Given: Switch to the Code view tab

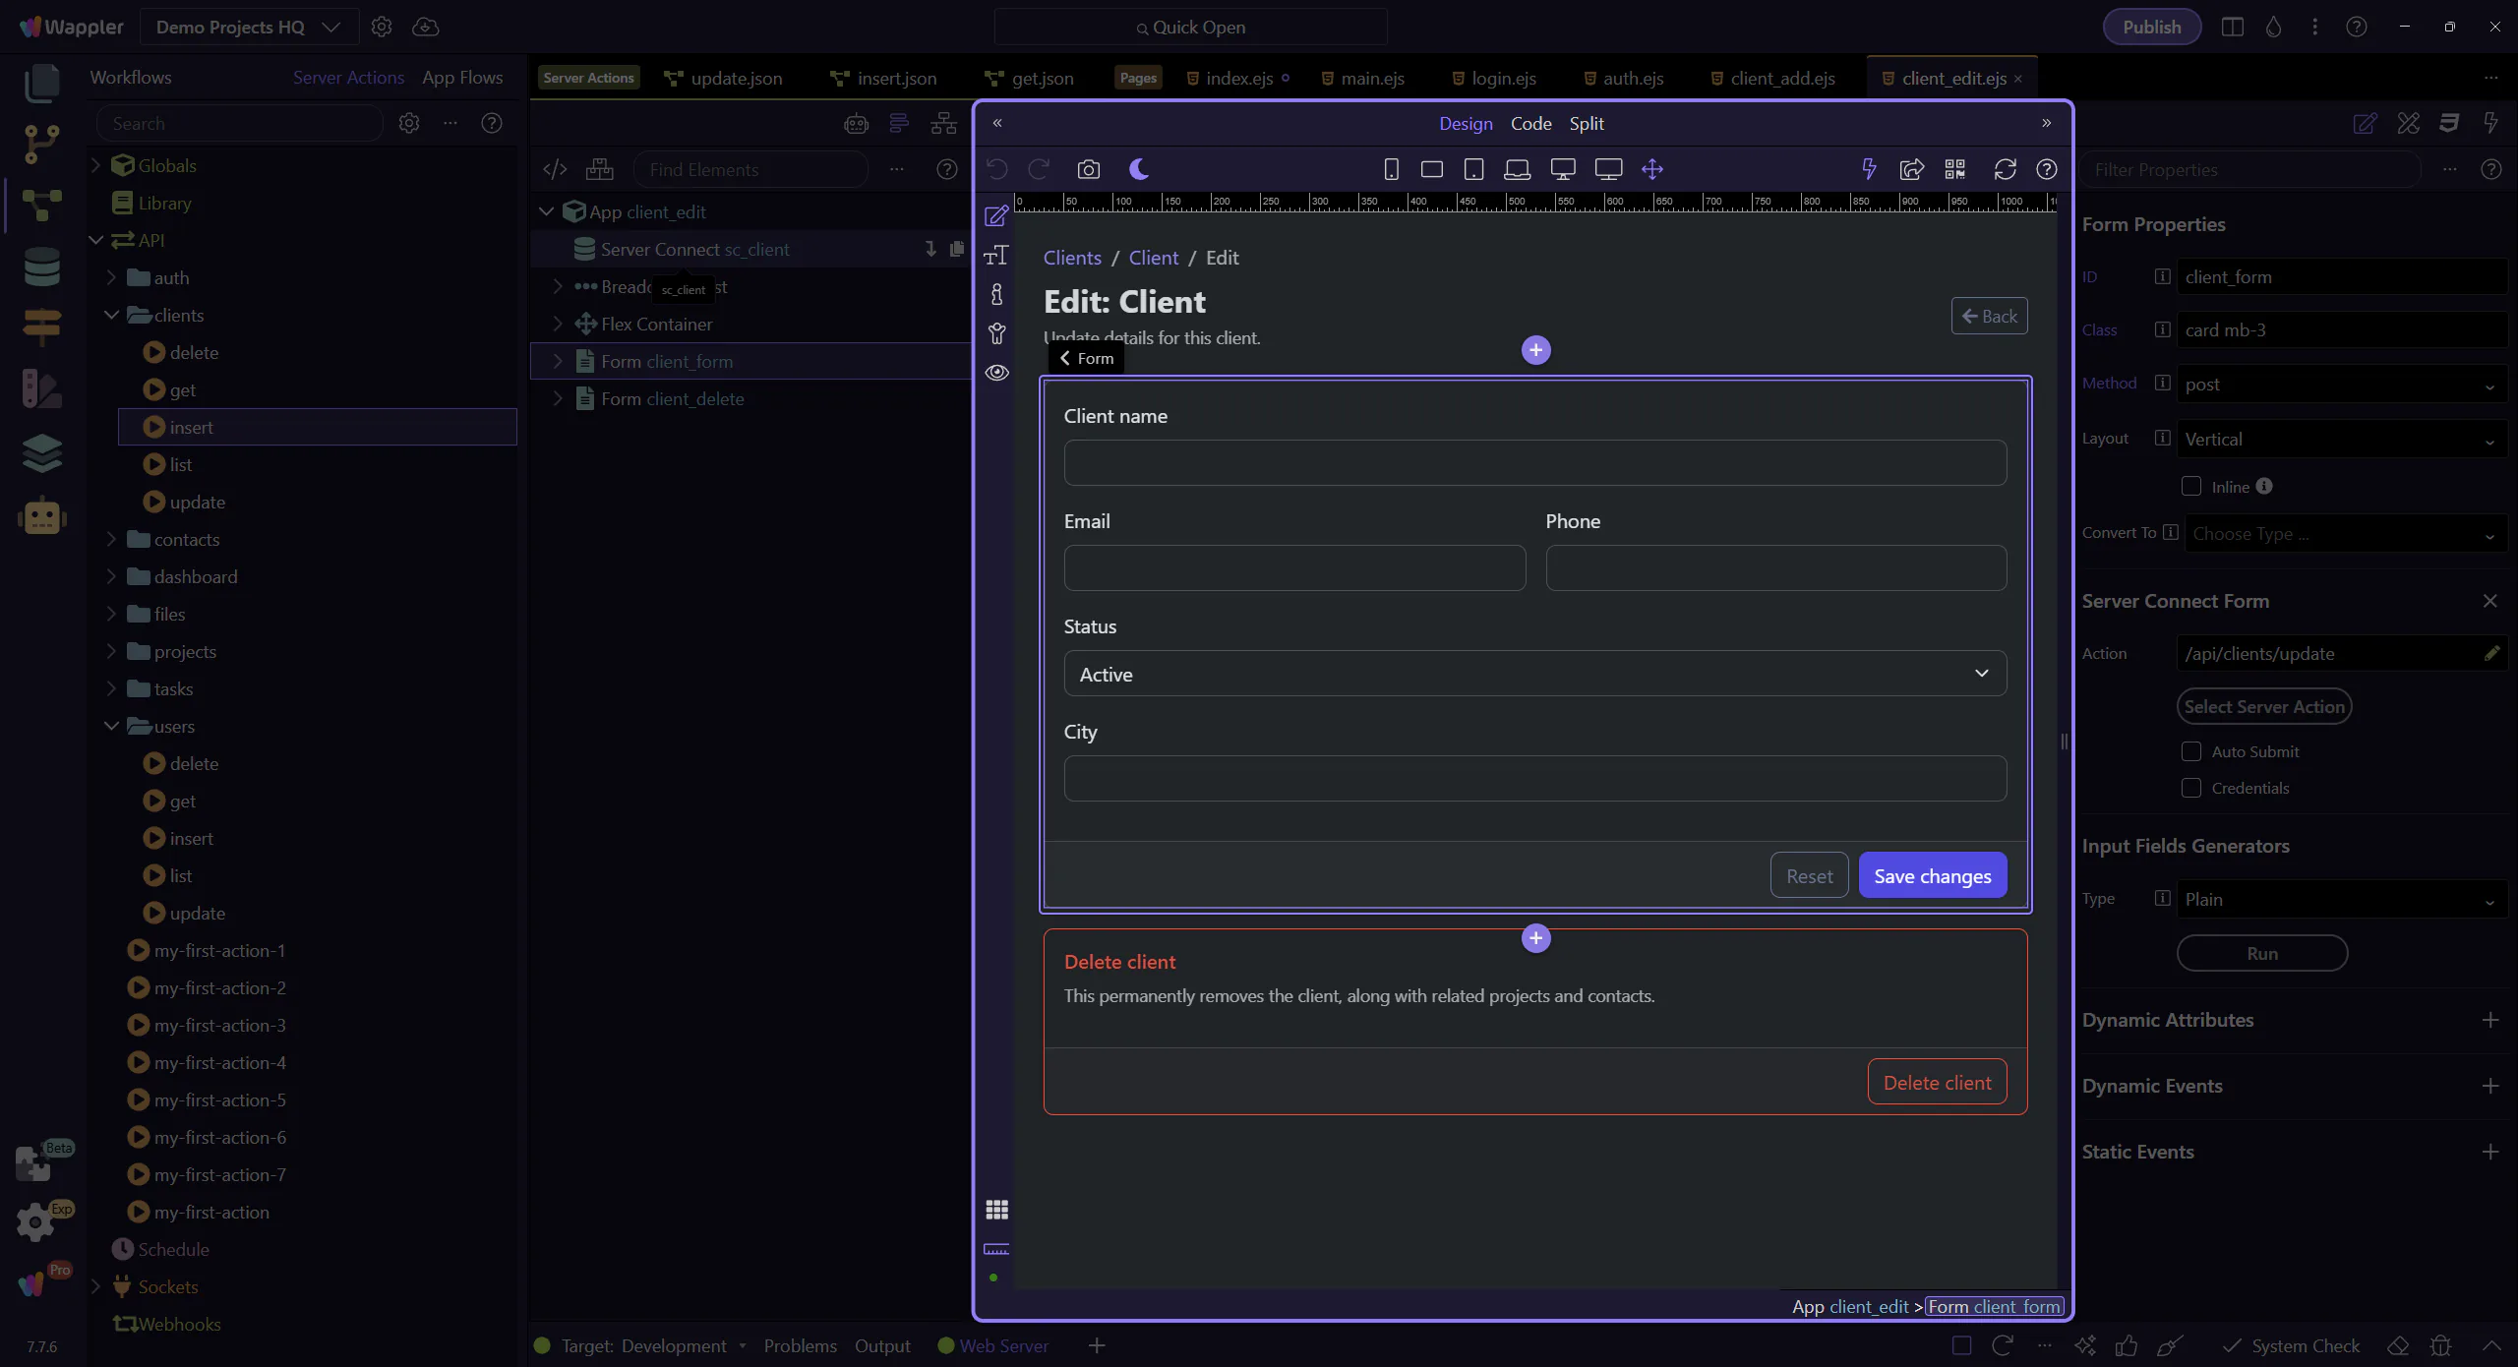Looking at the screenshot, I should pyautogui.click(x=1530, y=123).
